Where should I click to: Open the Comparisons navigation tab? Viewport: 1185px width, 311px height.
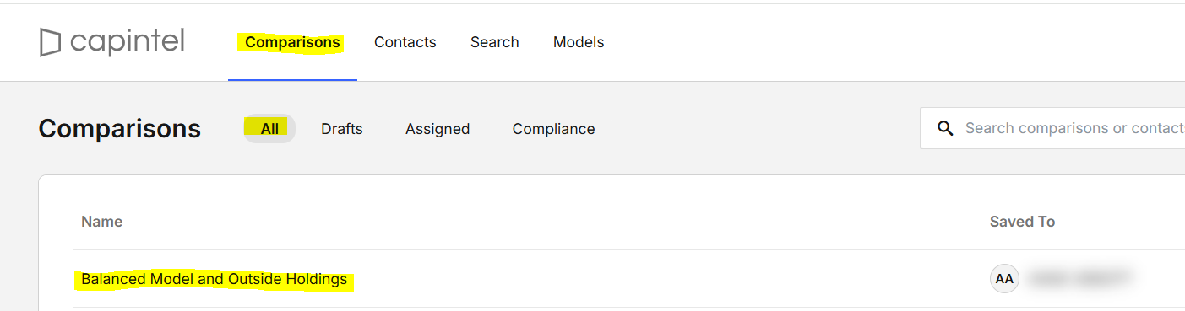pos(292,42)
